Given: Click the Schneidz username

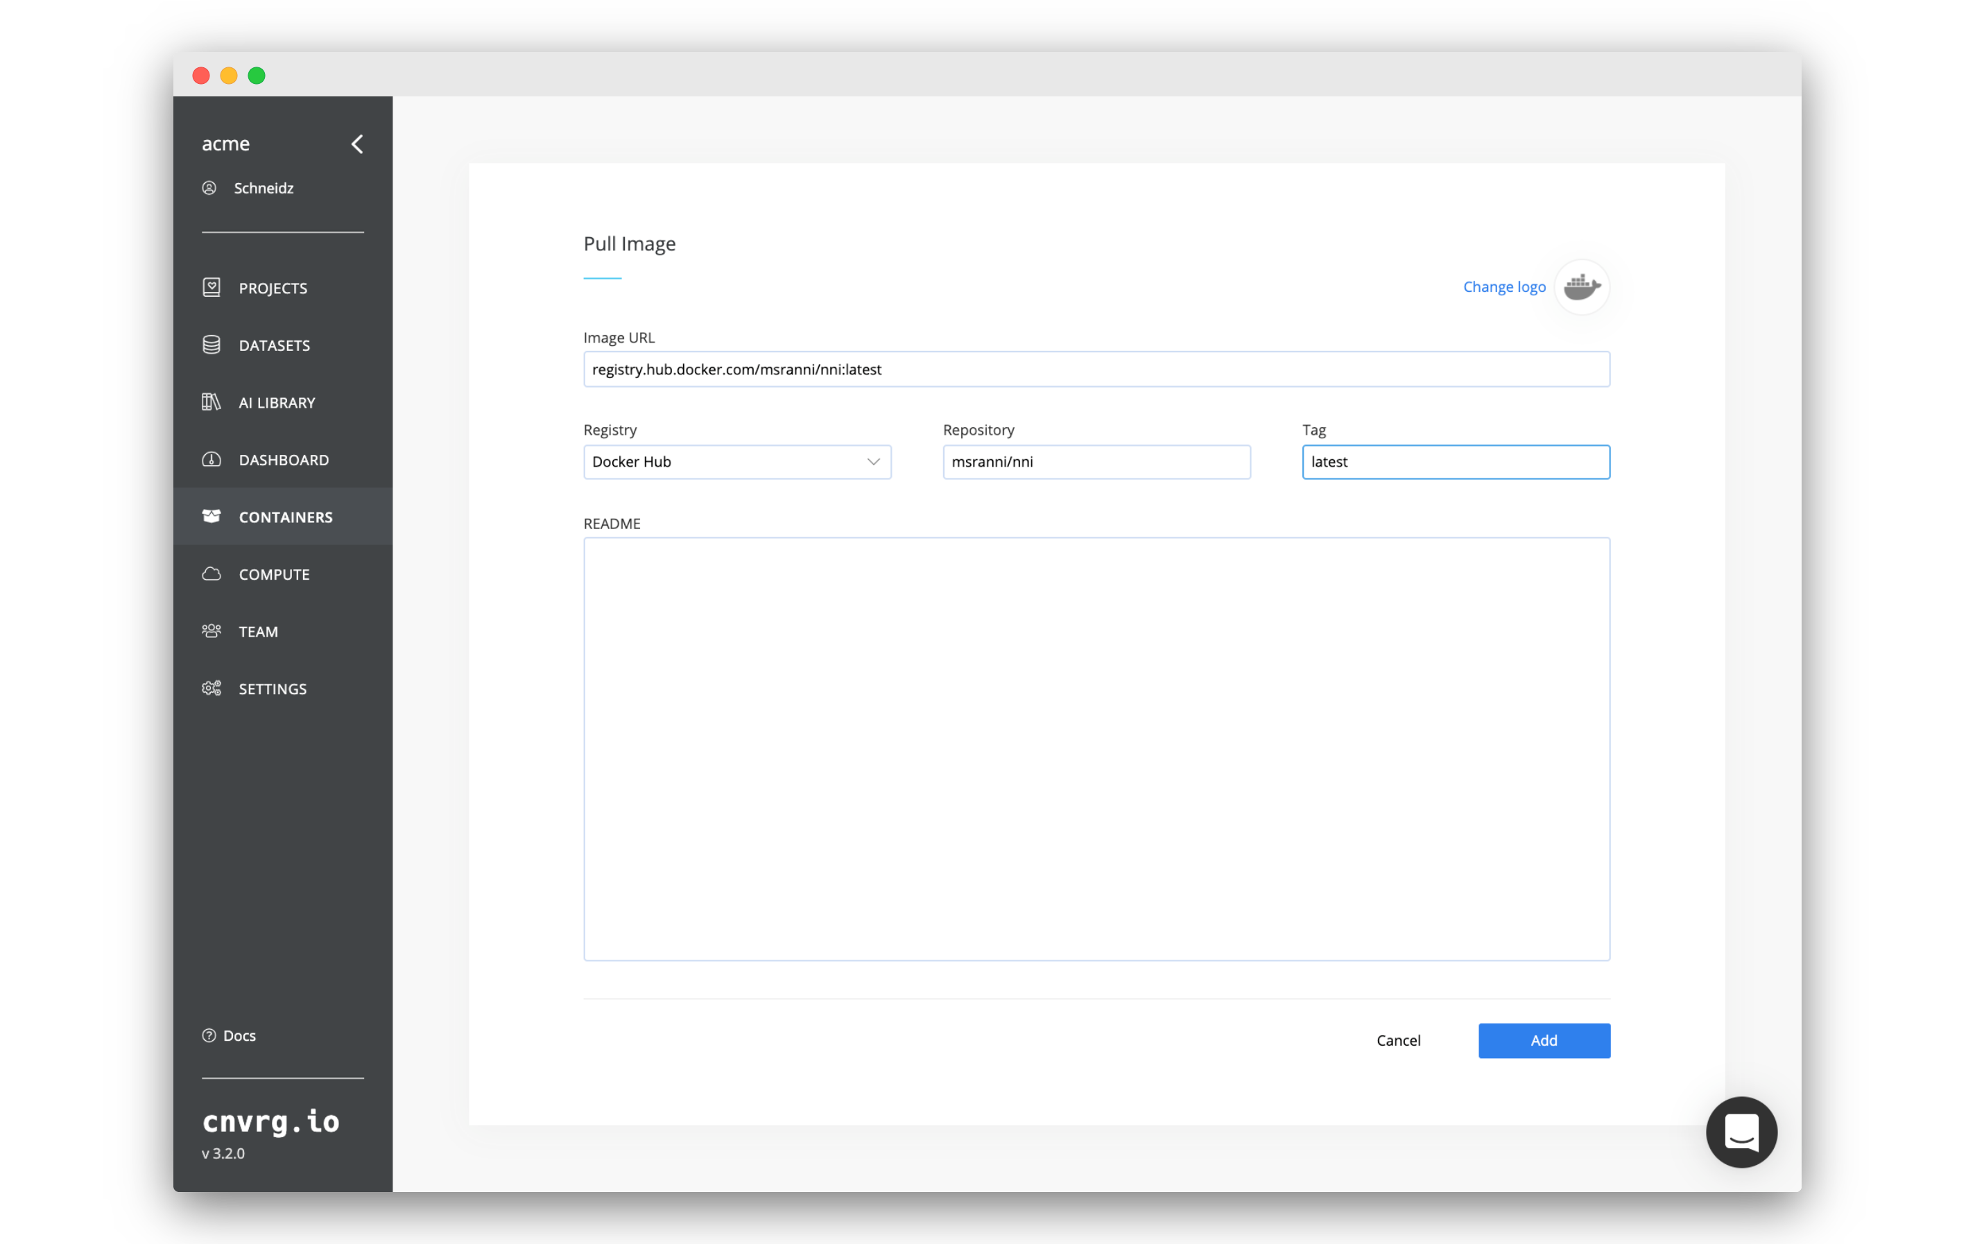Looking at the screenshot, I should click(264, 188).
